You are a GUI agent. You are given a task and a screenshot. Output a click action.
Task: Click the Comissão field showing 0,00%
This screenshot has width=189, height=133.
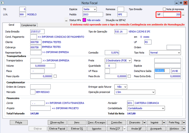point(112,53)
